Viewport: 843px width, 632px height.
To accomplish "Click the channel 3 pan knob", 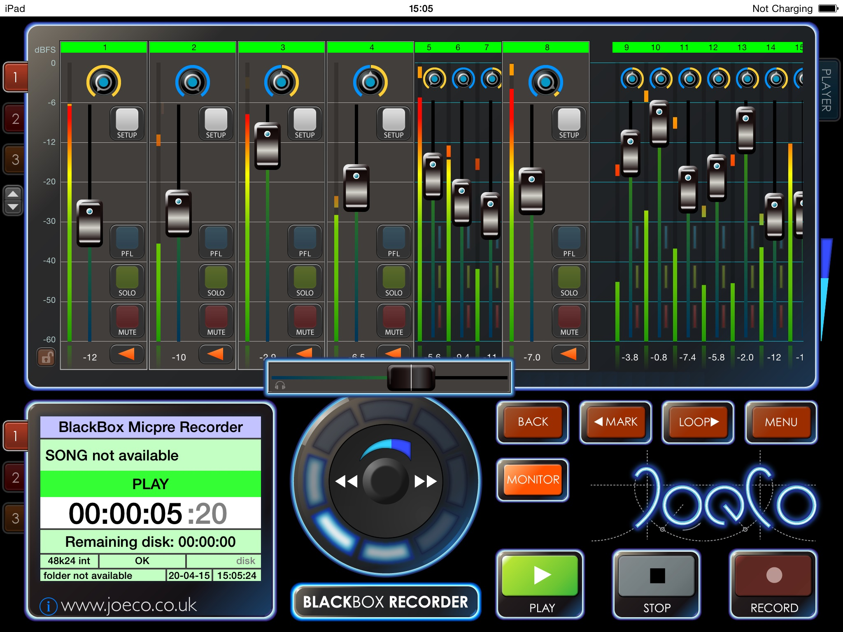I will click(x=281, y=81).
